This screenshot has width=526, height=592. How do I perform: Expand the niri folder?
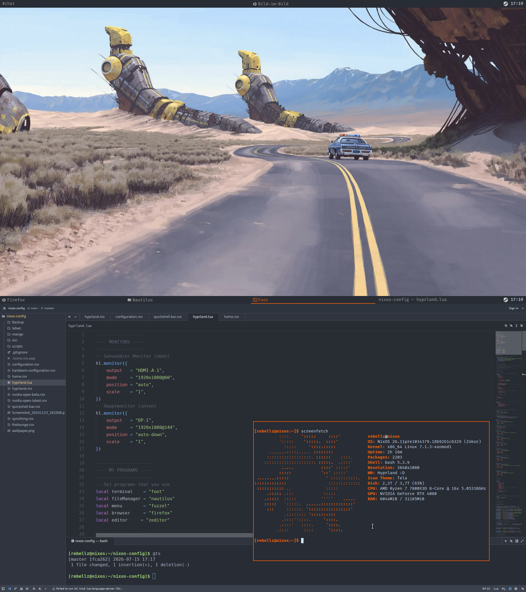coord(33,340)
